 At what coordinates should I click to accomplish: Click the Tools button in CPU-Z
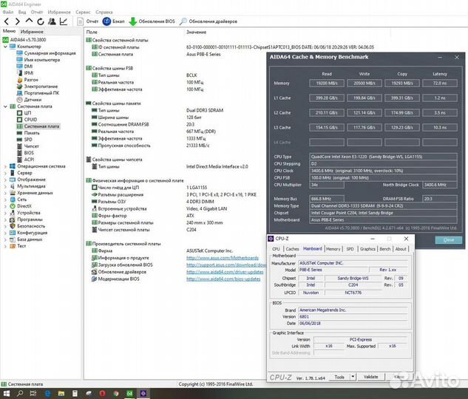339,377
